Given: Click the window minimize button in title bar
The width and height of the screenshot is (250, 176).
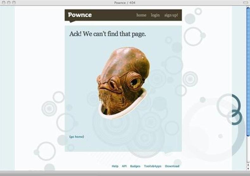Looking at the screenshot, I should point(9,3).
